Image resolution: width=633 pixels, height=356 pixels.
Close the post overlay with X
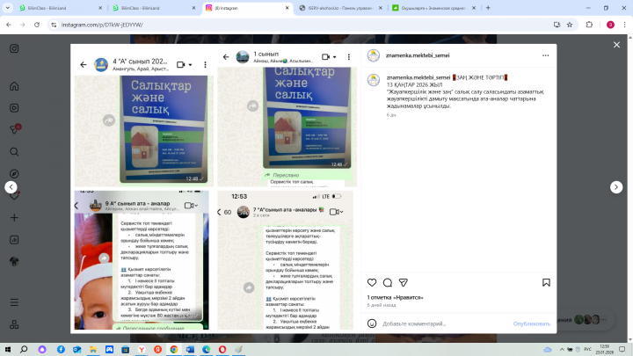click(616, 45)
